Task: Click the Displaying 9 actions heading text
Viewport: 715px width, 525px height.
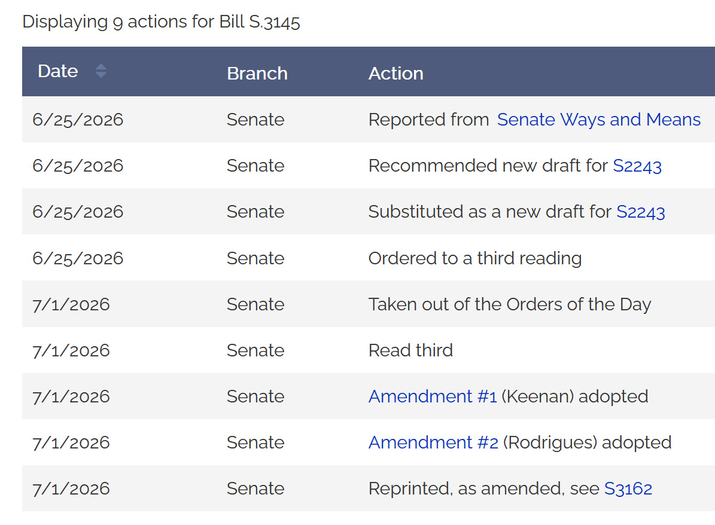Action: coord(161,22)
